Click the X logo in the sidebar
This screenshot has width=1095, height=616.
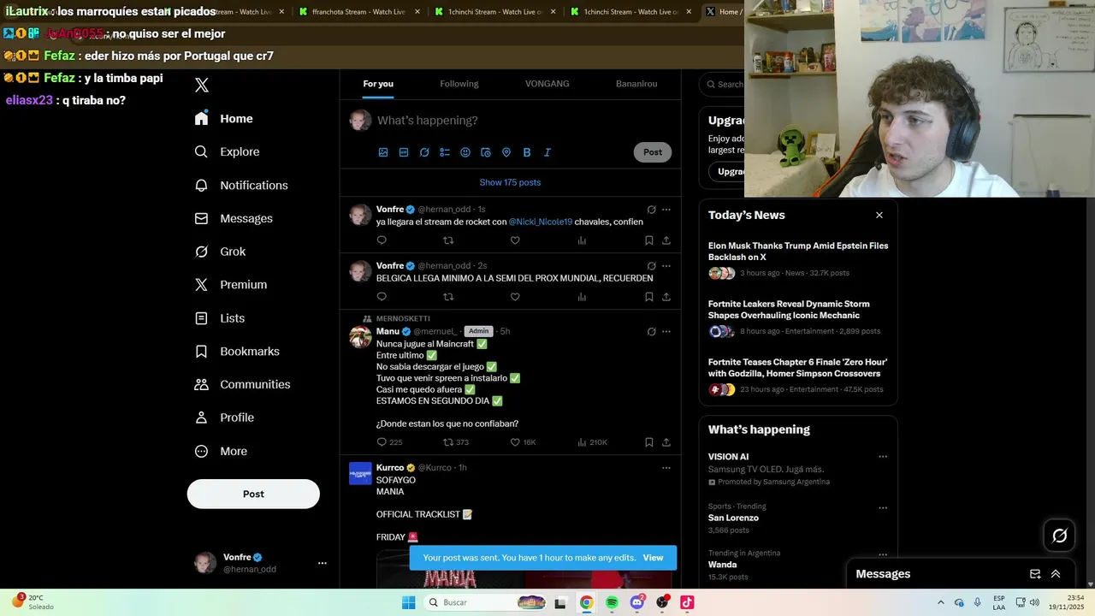202,85
